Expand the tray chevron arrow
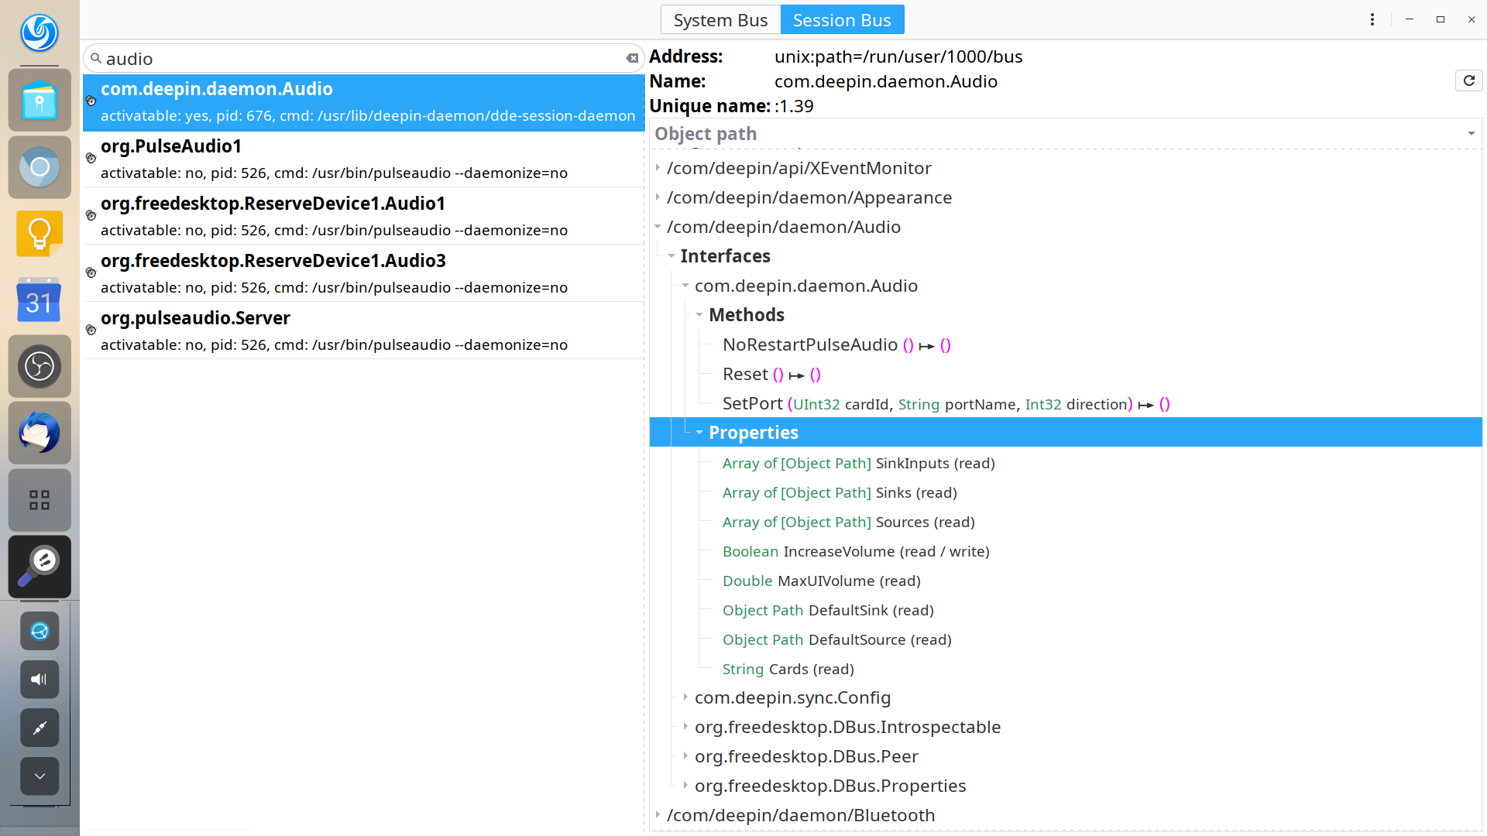Image resolution: width=1487 pixels, height=836 pixels. 39,776
